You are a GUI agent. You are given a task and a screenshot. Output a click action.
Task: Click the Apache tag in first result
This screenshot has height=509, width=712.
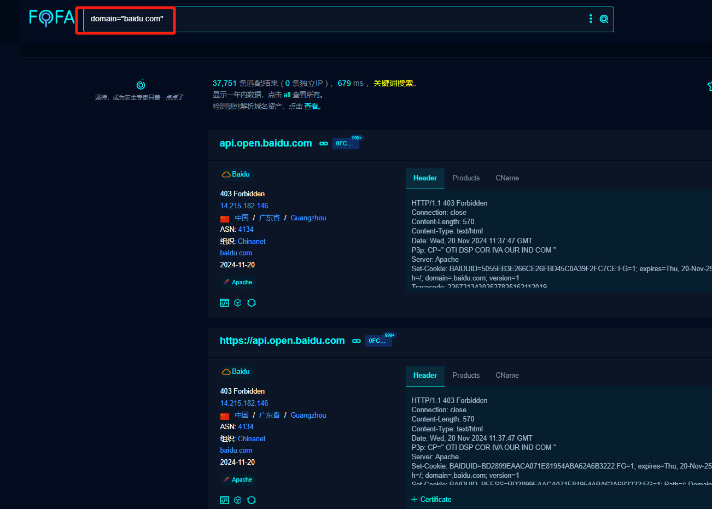238,282
